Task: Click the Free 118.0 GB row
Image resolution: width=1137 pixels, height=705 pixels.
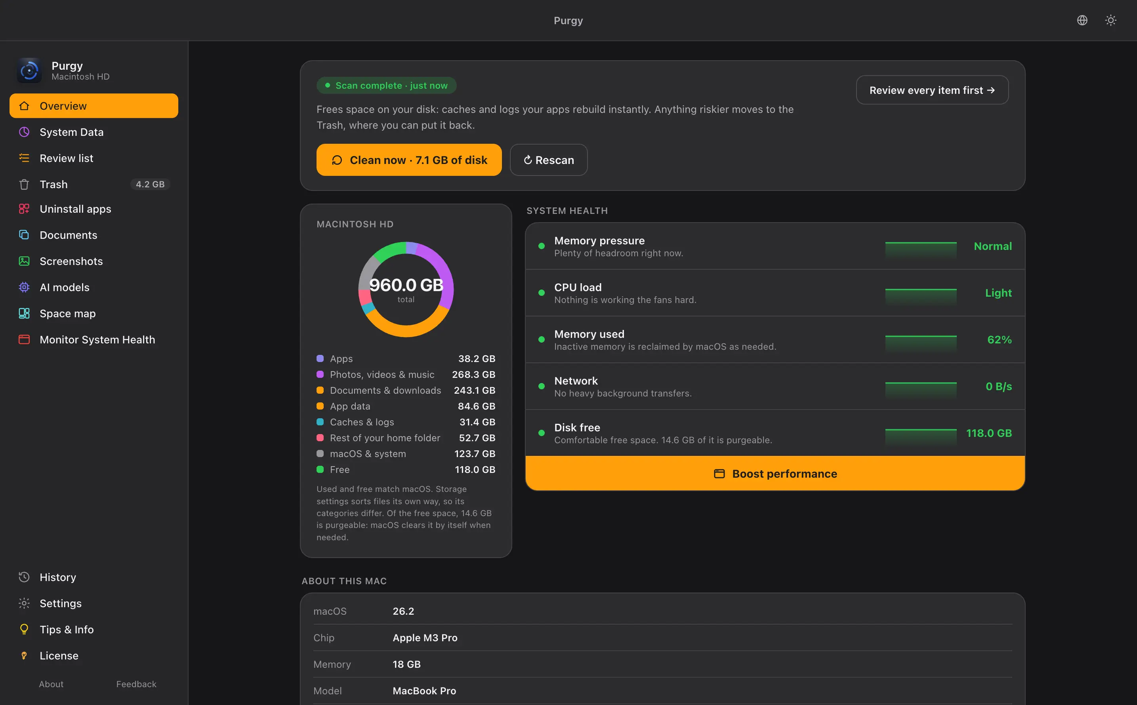Action: pyautogui.click(x=406, y=469)
